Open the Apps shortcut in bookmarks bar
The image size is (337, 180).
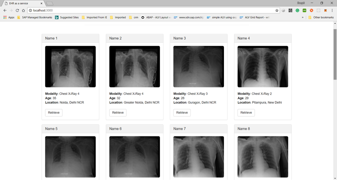click(9, 17)
